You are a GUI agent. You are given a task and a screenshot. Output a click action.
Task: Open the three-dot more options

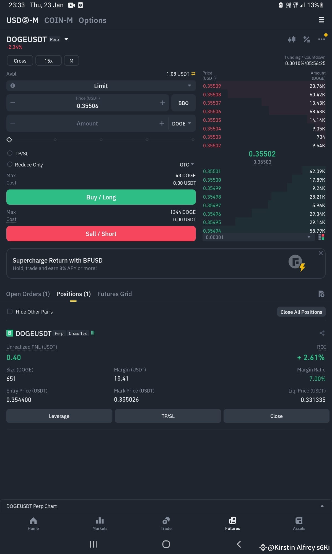321,39
